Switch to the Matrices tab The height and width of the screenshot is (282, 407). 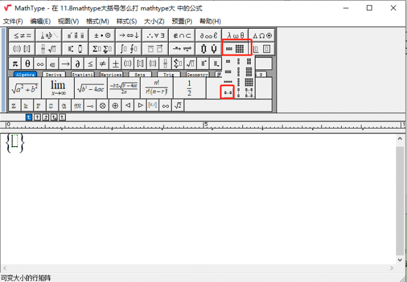point(111,74)
